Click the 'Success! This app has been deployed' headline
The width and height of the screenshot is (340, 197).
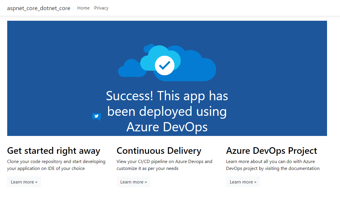click(x=167, y=111)
